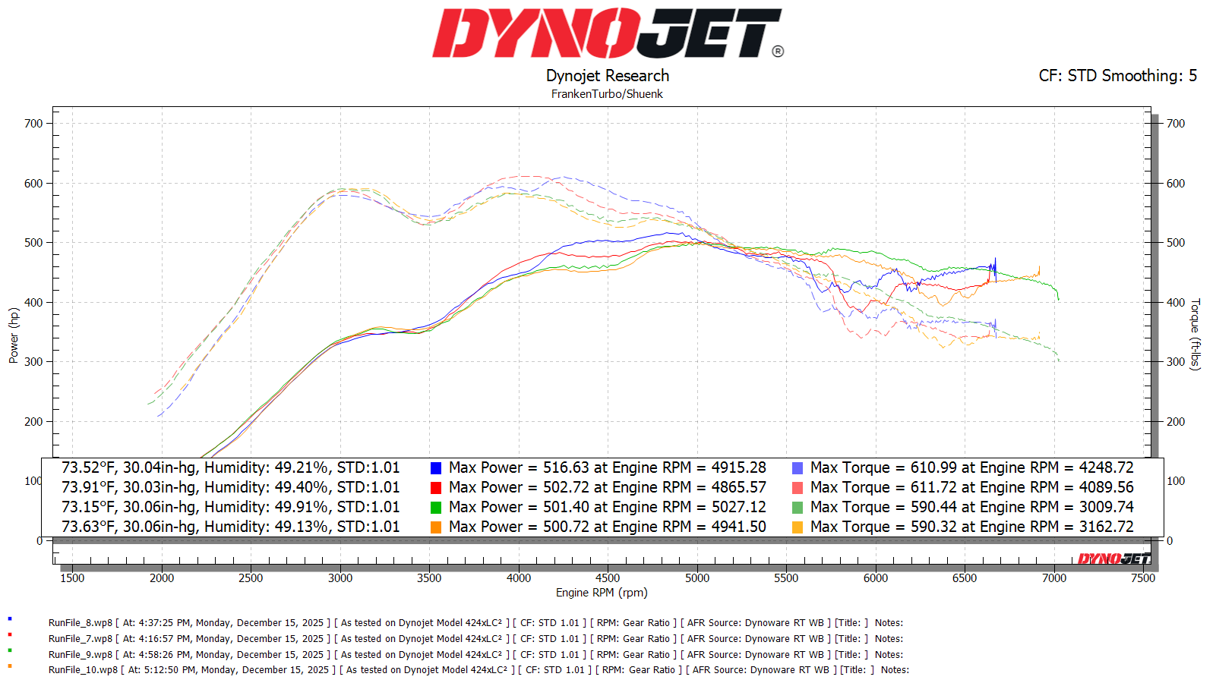1216x683 pixels.
Task: Click the CF: STD Smoothing: 5 label
Action: pos(1117,76)
